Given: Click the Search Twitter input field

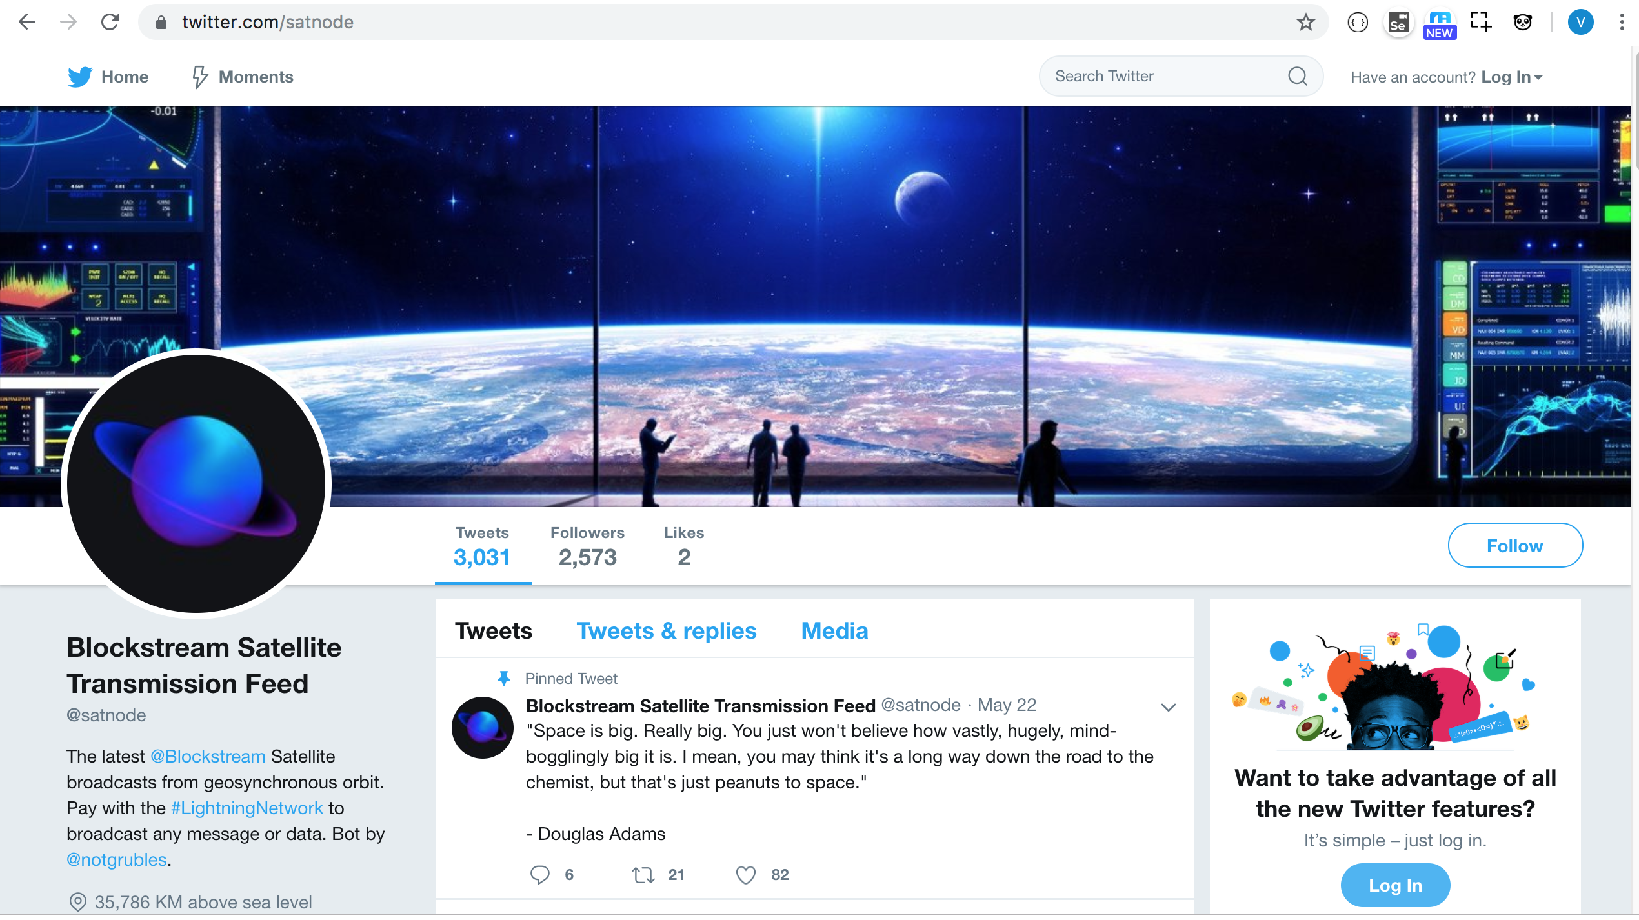Looking at the screenshot, I should pos(1161,77).
